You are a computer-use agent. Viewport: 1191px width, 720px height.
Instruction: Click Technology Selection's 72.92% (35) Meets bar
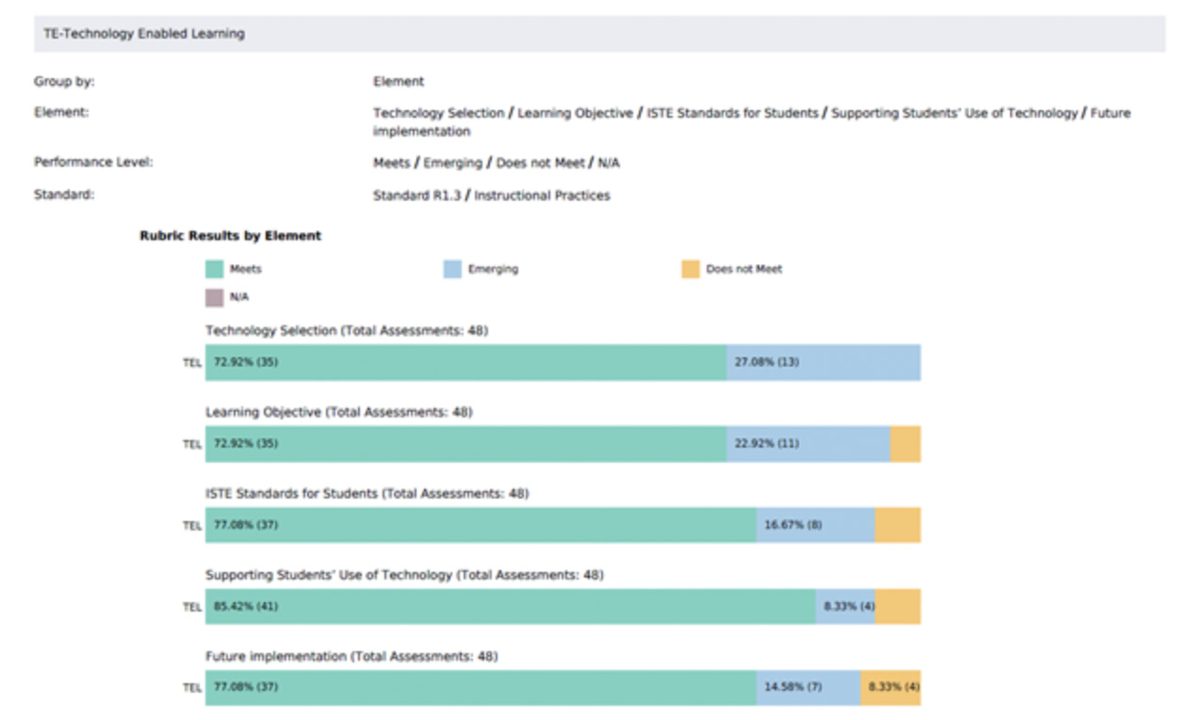point(465,362)
